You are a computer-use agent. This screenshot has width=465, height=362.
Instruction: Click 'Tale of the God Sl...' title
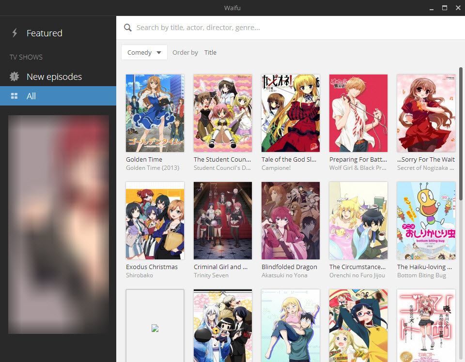tap(289, 159)
